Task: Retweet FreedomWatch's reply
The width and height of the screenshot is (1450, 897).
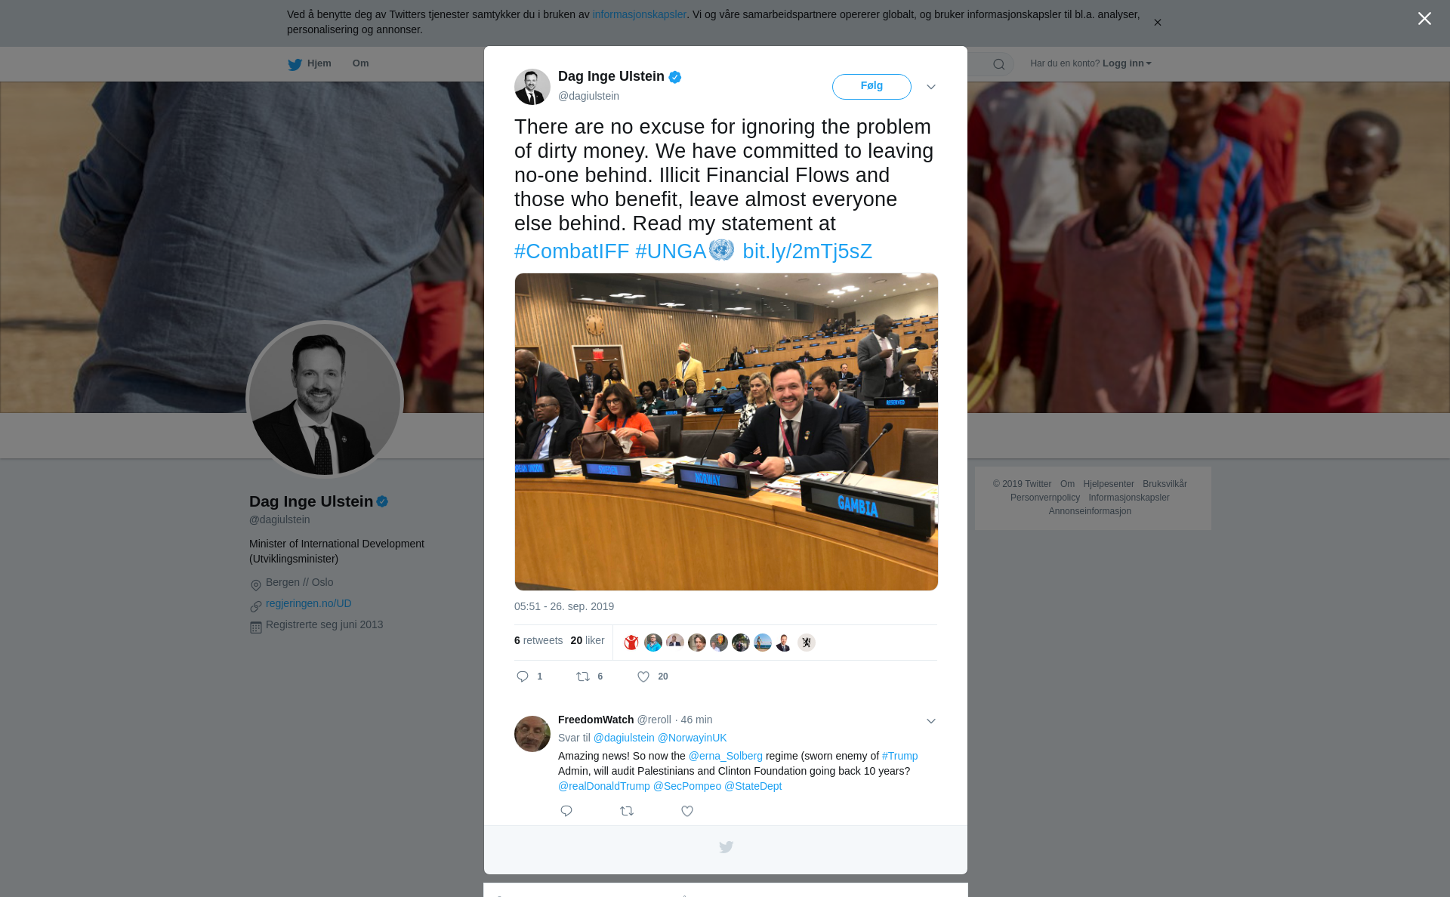Action: tap(627, 811)
